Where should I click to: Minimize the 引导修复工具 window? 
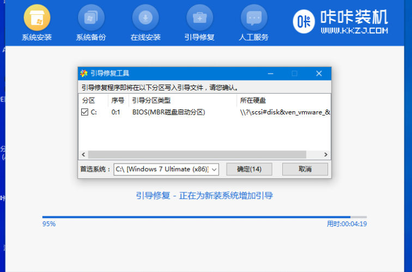(x=270, y=74)
